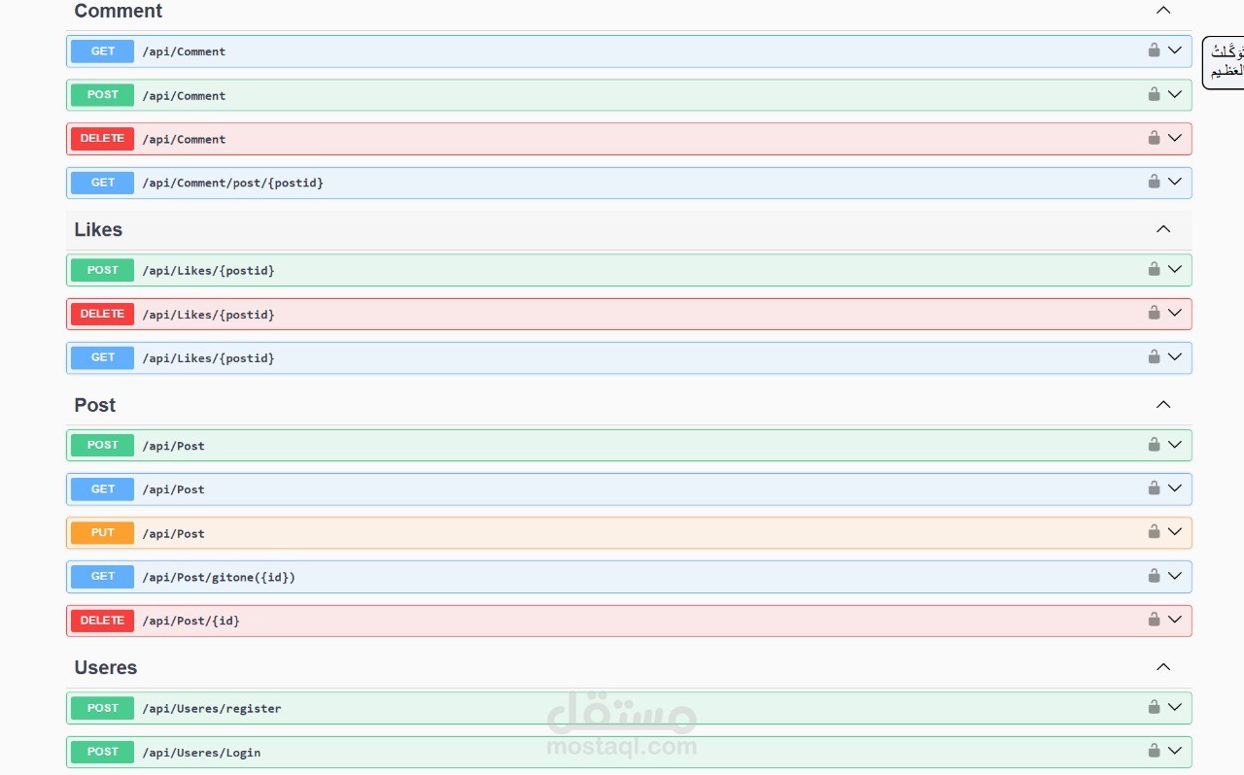Expand plain GET /api/Post using its chevron
This screenshot has height=775, width=1244.
(x=1175, y=489)
